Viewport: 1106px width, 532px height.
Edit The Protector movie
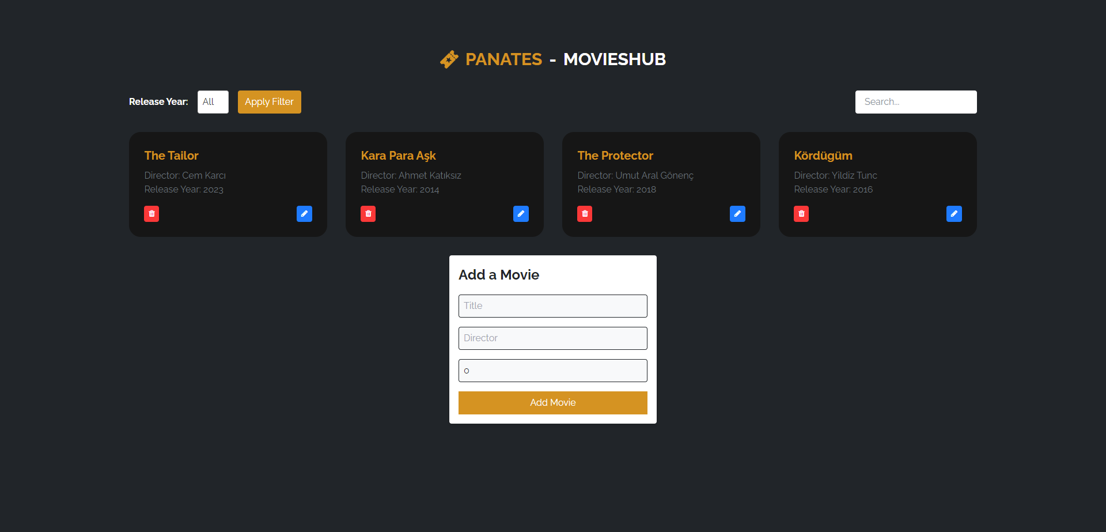click(x=737, y=214)
